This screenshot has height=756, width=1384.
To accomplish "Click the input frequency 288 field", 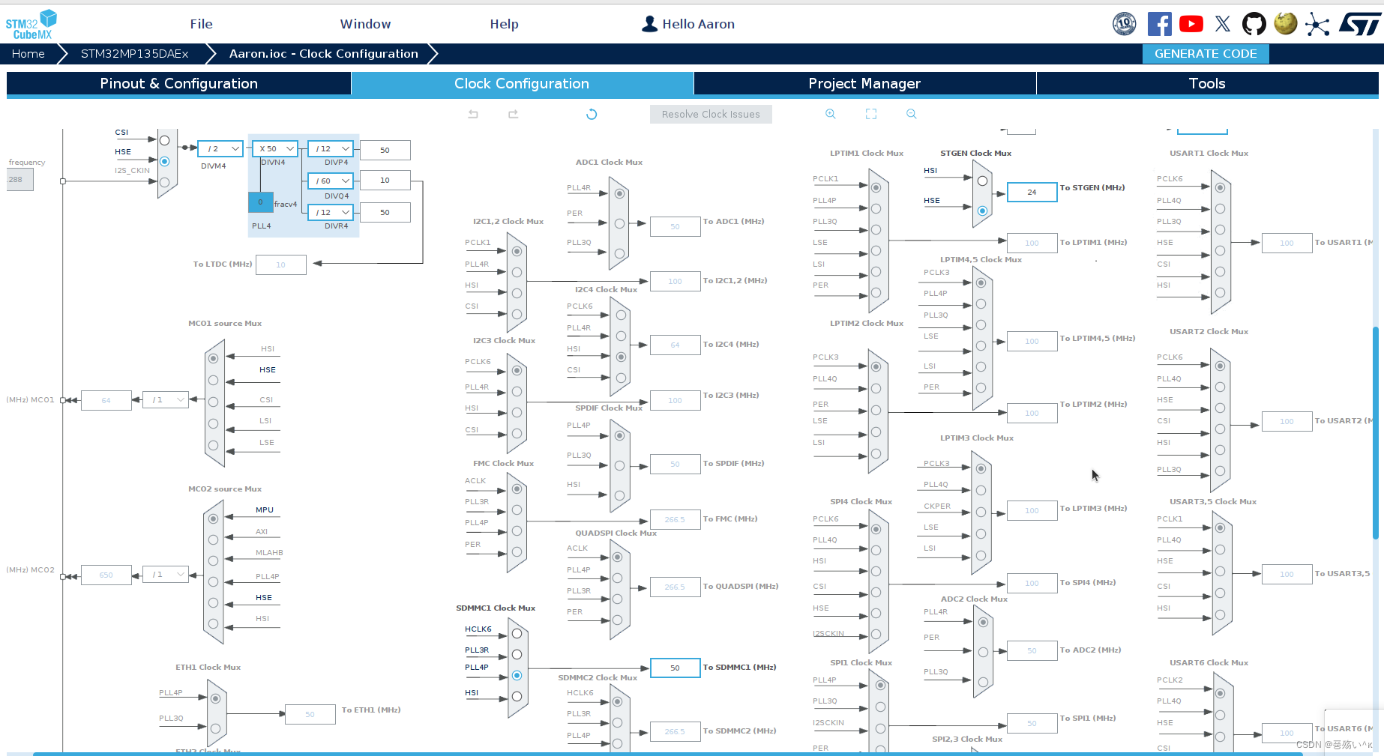I will (19, 180).
